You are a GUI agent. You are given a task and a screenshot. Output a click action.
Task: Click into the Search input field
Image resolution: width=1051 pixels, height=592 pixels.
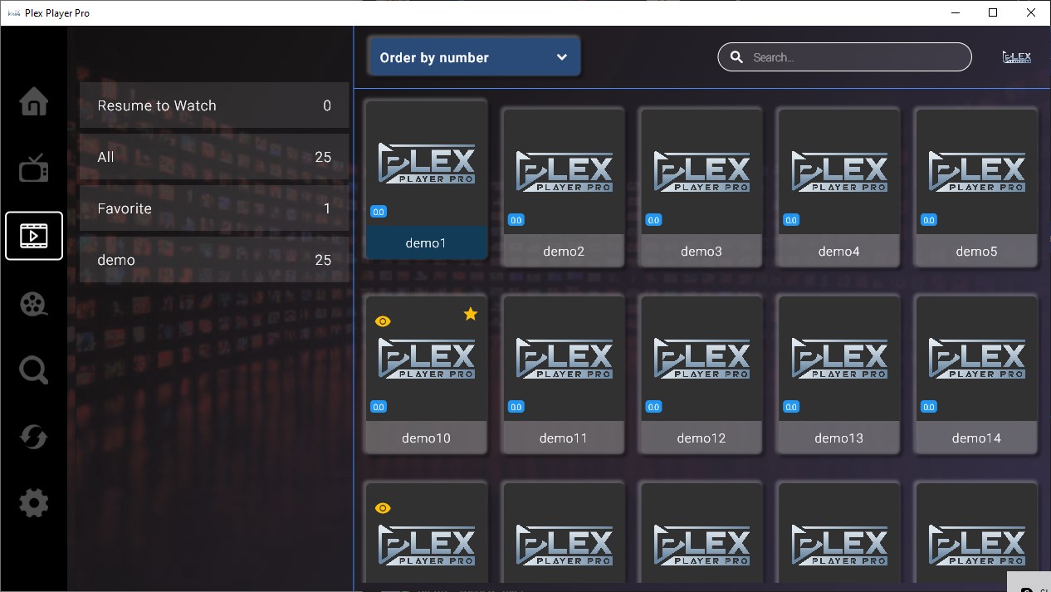click(844, 57)
